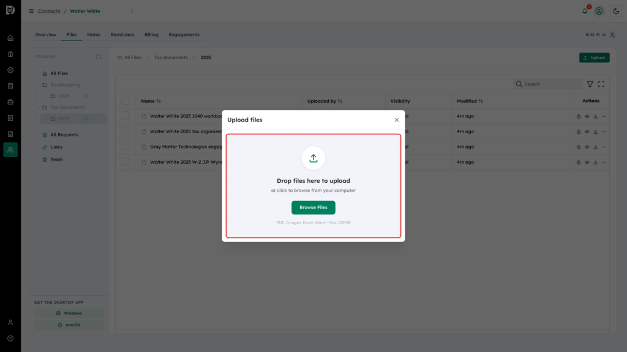Click the Browse Files button
Viewport: 627px width, 352px height.
point(313,208)
